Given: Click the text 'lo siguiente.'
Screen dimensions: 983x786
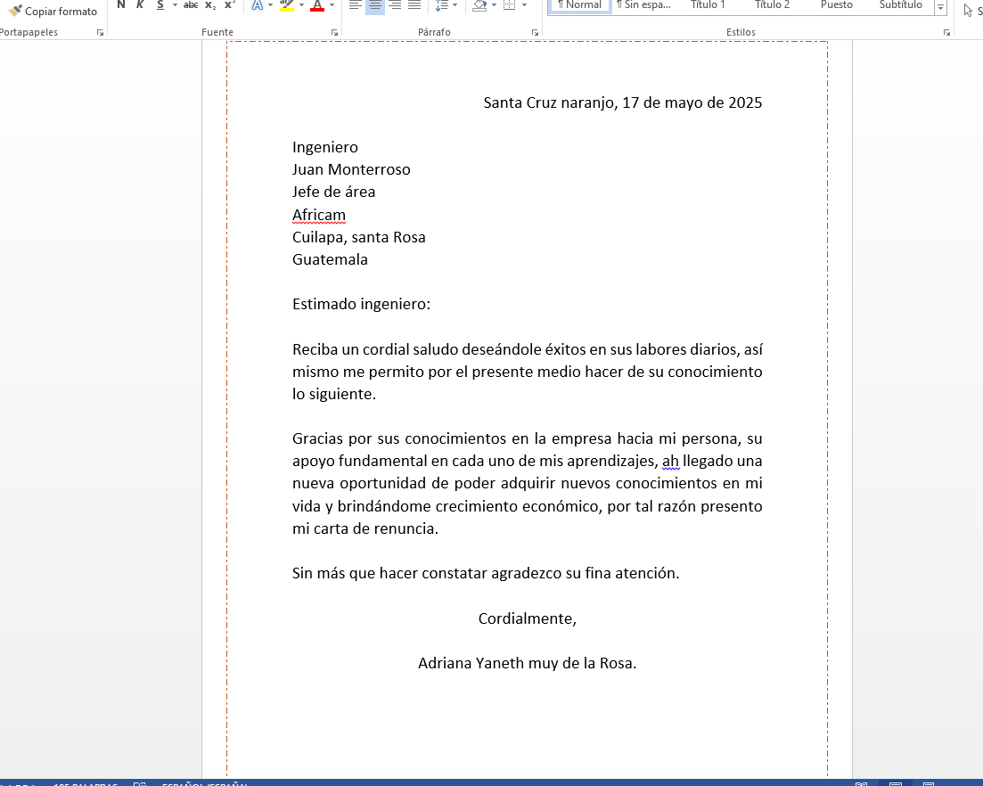Looking at the screenshot, I should [334, 394].
